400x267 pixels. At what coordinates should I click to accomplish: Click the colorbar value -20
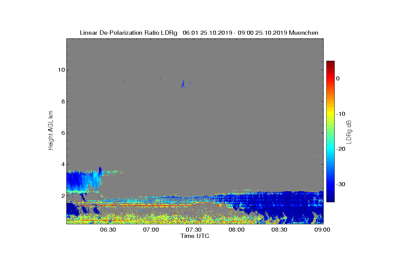point(341,149)
